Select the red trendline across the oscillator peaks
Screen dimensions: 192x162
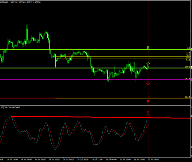coord(90,117)
